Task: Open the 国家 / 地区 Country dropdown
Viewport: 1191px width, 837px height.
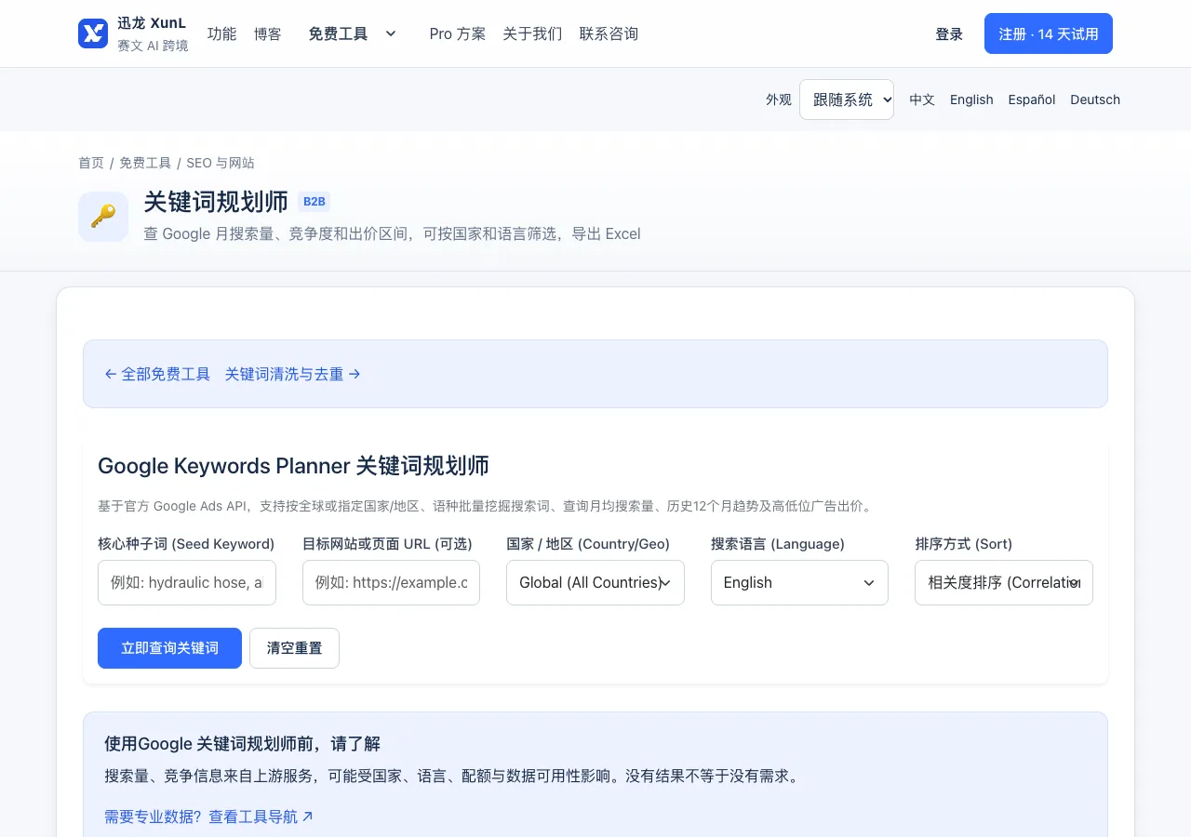Action: click(x=595, y=582)
